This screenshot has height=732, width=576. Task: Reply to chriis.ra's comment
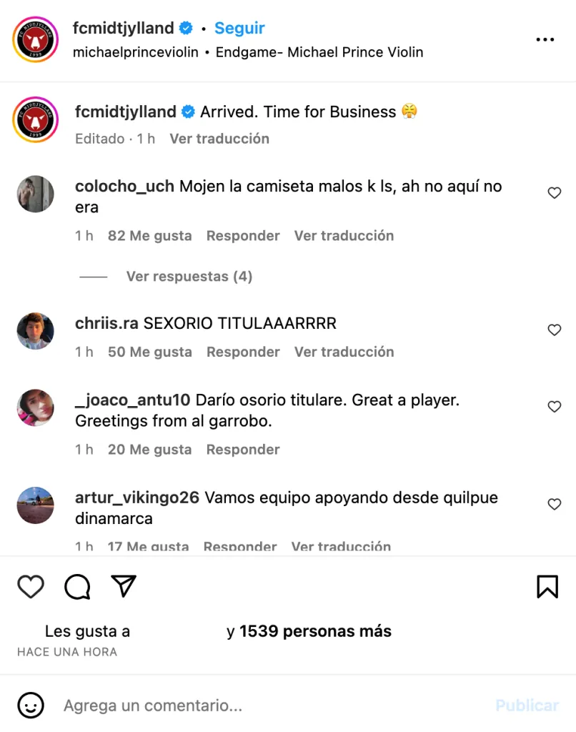coord(243,352)
